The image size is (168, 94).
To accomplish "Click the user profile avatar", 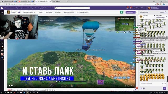I will (149, 8).
